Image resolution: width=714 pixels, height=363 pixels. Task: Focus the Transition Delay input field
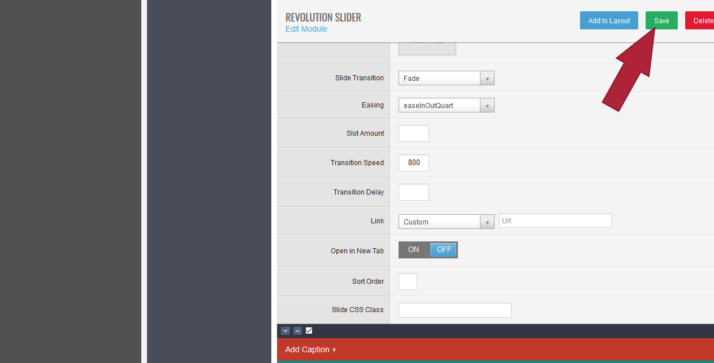coord(414,192)
